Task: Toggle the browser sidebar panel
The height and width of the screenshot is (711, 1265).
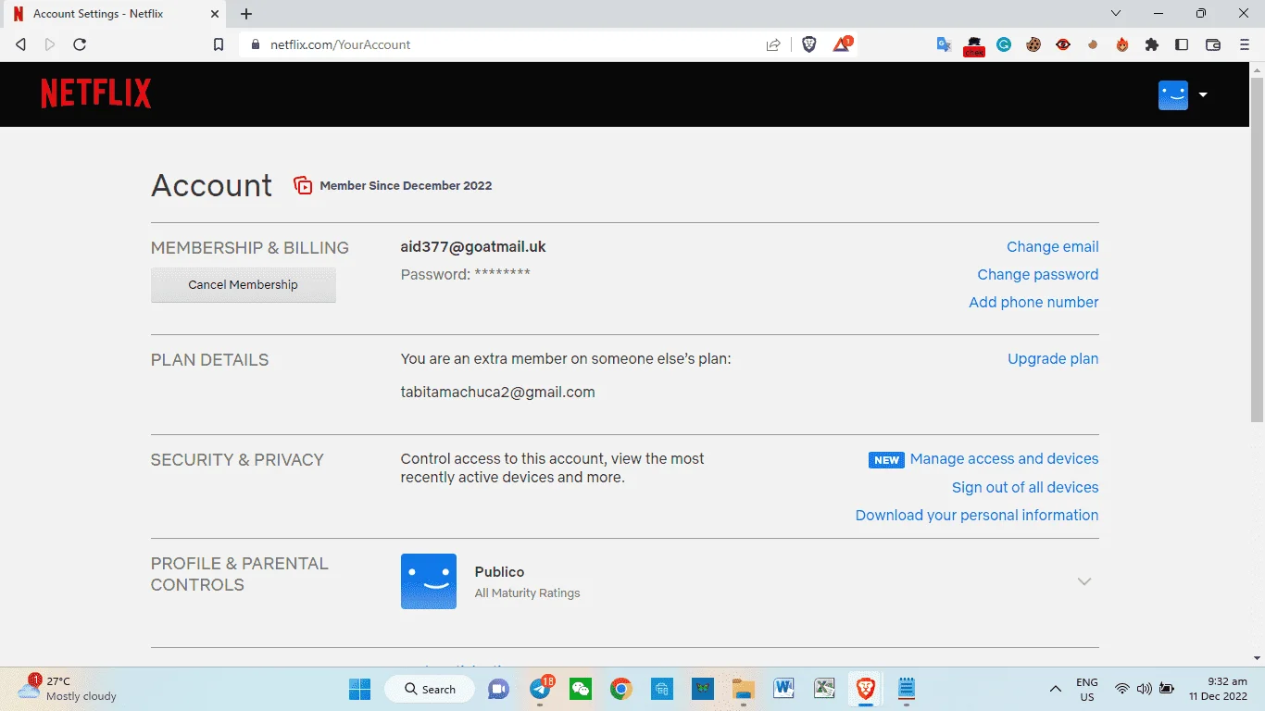Action: click(1182, 44)
